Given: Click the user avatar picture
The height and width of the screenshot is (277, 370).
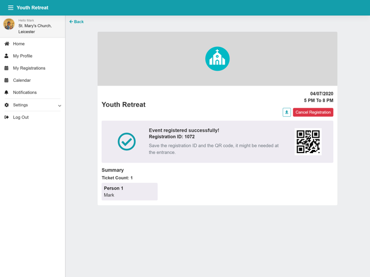Looking at the screenshot, I should click(x=9, y=24).
